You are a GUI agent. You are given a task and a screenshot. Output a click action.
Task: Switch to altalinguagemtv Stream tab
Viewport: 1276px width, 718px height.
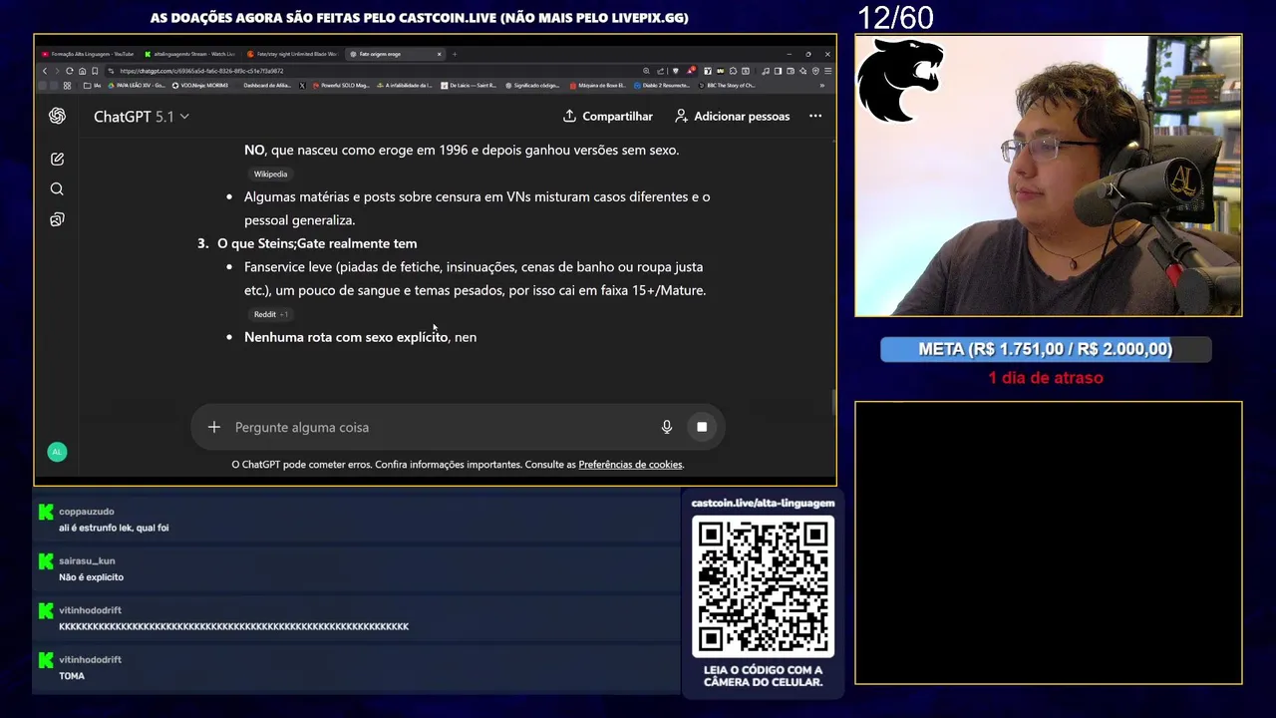pyautogui.click(x=189, y=54)
